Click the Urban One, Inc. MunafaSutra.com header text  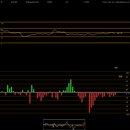click(116, 2)
